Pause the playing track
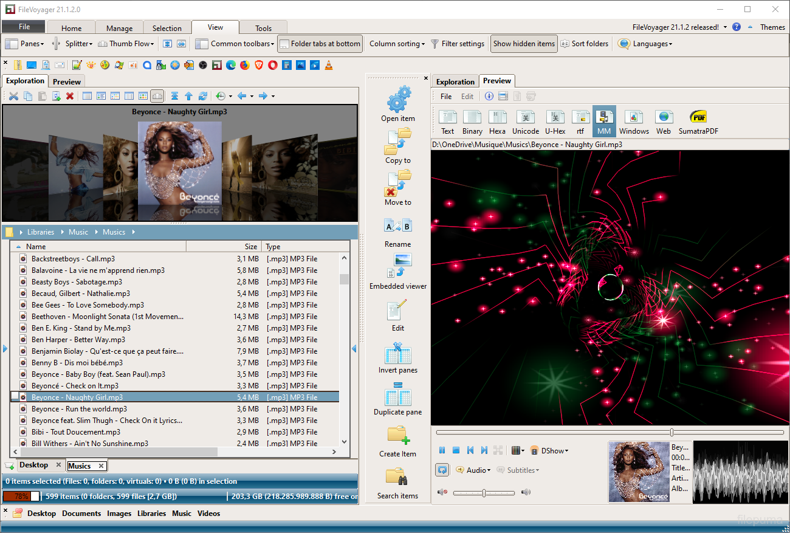 pyautogui.click(x=442, y=450)
